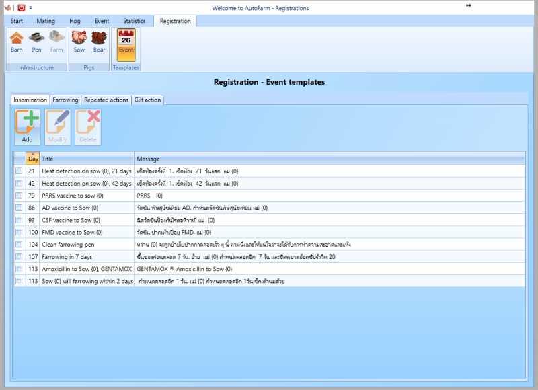The height and width of the screenshot is (390, 538).
Task: Switch to the Farrowing tab
Action: click(65, 100)
